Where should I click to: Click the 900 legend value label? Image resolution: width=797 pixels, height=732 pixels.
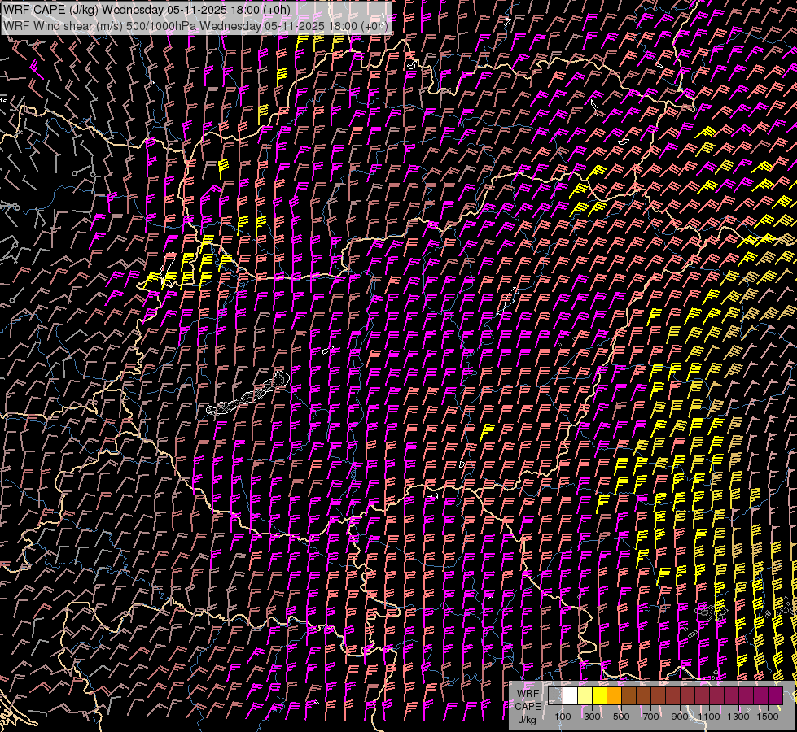(680, 717)
